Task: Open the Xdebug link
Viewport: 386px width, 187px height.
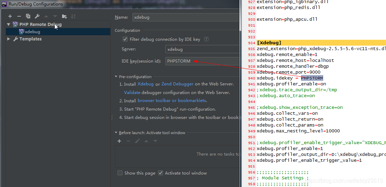Action: click(146, 84)
